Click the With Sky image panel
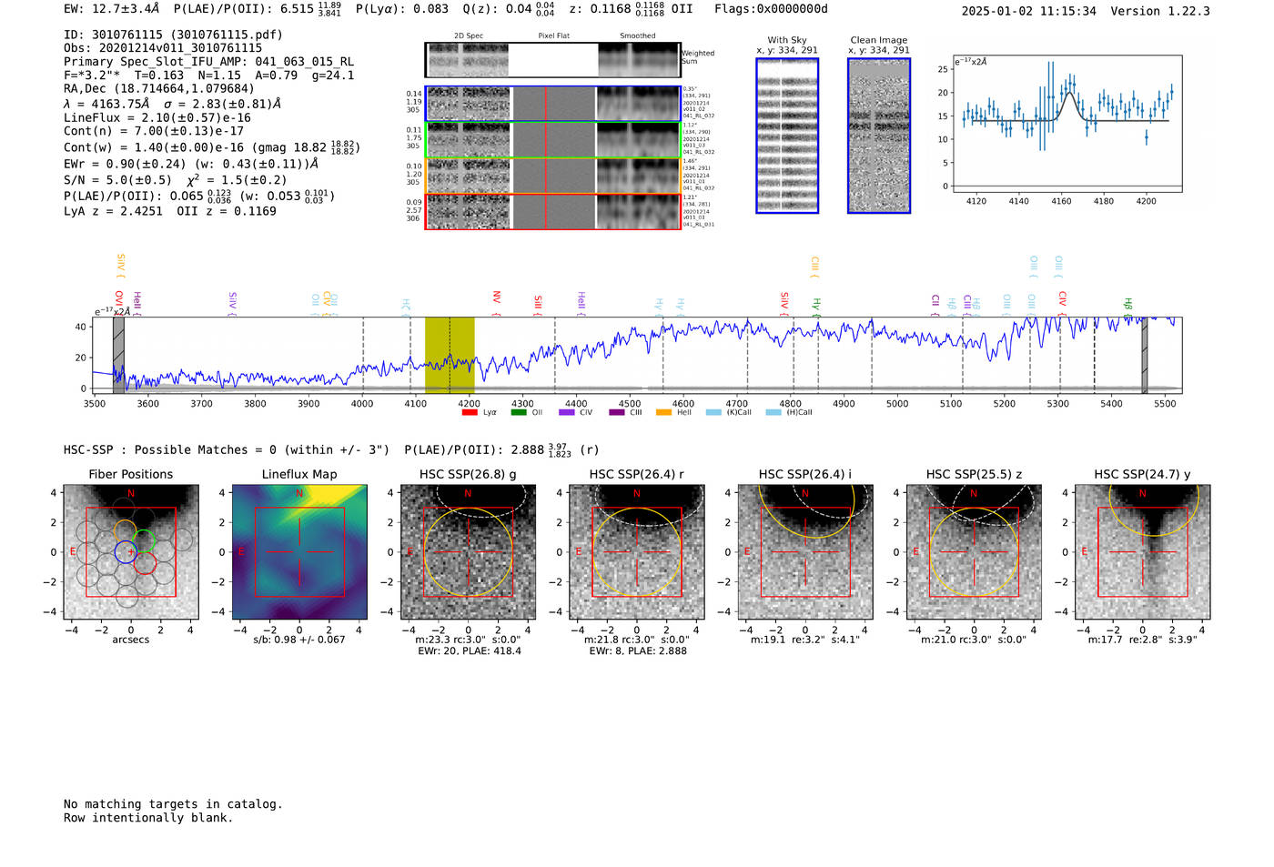Screen dimensions: 1274x867 [787, 136]
